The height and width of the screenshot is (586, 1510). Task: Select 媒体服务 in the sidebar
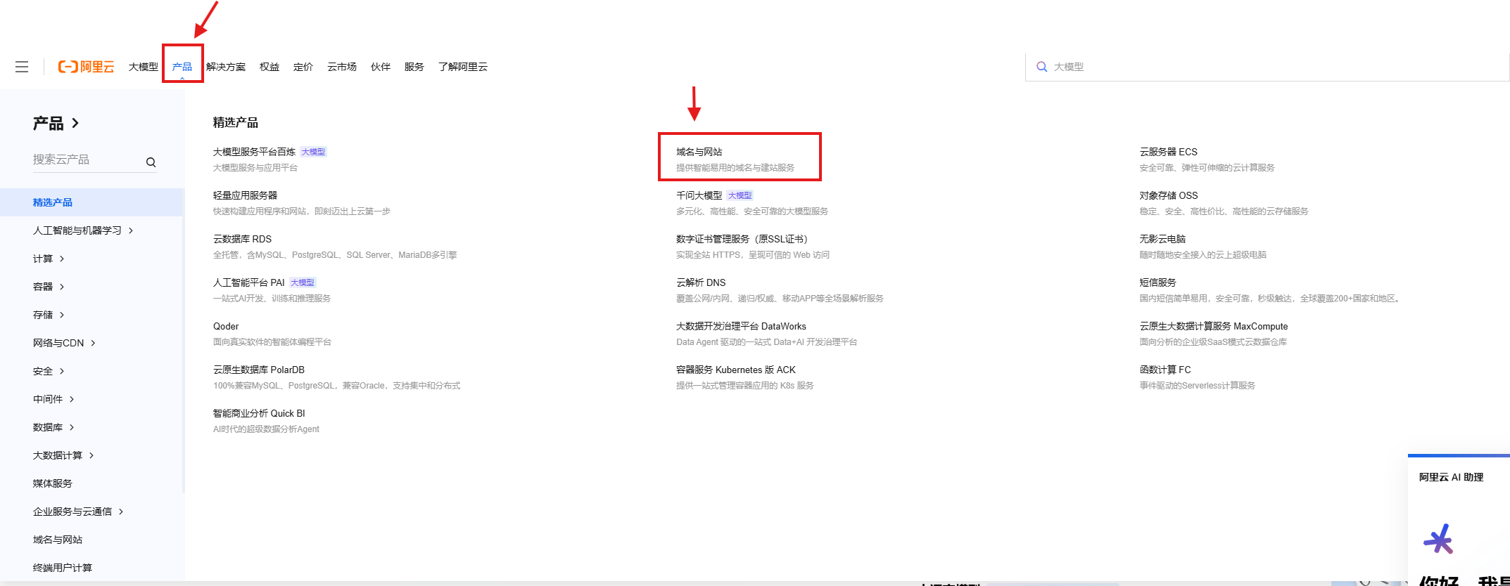[x=53, y=483]
